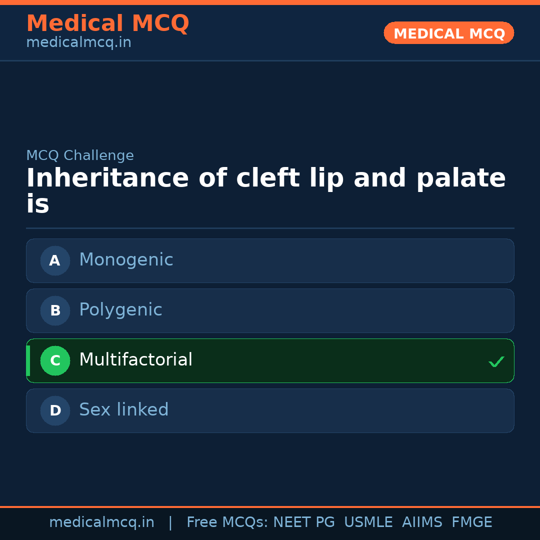
Task: Visit medicalmcq.in link under header title
Action: click(78, 43)
